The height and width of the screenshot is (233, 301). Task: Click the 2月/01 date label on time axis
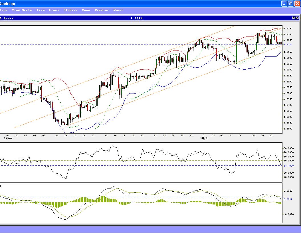[x=8, y=138]
